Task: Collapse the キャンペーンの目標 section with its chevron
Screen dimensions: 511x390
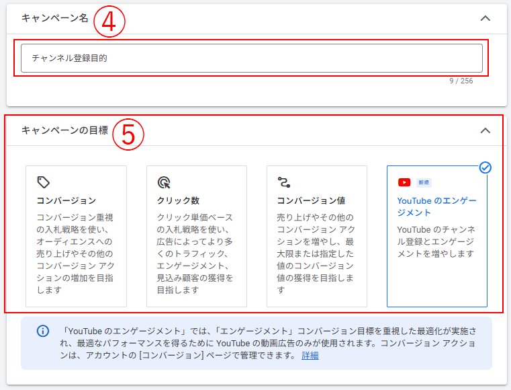Action: (x=485, y=130)
